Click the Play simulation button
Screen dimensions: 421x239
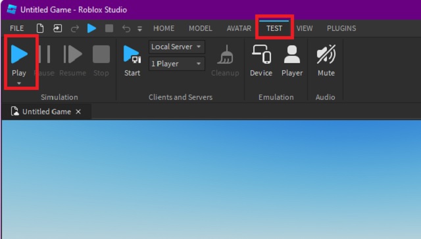pyautogui.click(x=19, y=60)
